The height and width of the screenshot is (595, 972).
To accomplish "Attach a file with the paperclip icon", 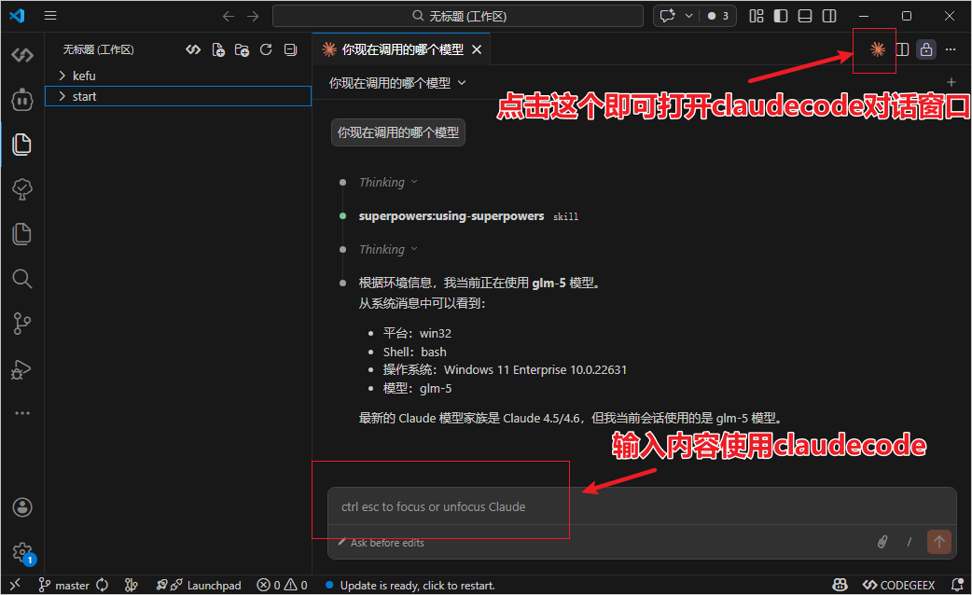I will pyautogui.click(x=882, y=543).
